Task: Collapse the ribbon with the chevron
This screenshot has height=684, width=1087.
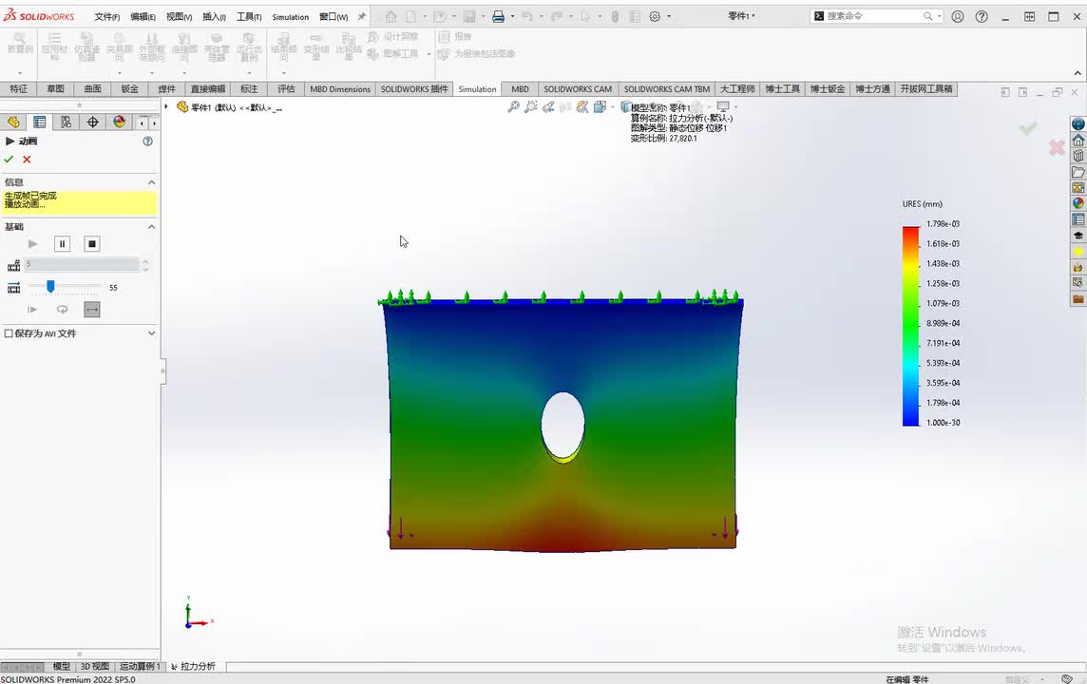Action: click(x=1077, y=73)
